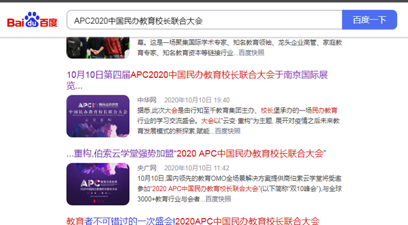The width and height of the screenshot is (408, 225).
Task: Open the result titled 10月10日第四届APC2020中国民办教育校长联合大会
Action: pyautogui.click(x=197, y=80)
